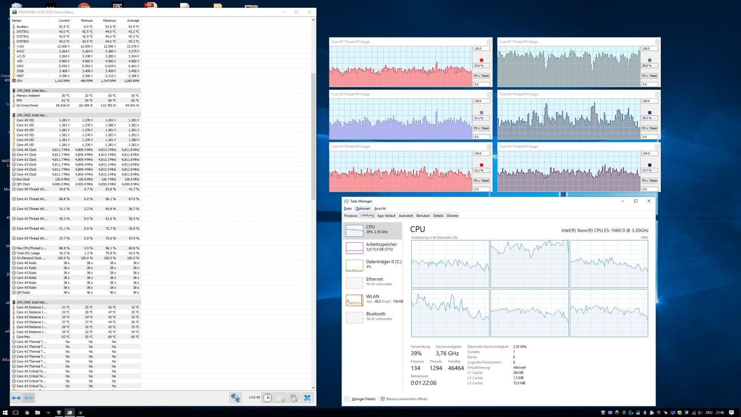Click Ressourcenmonitor öffnen link

pos(407,399)
